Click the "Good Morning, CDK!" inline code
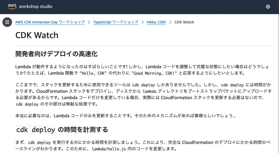279x153 pixels. coord(154,73)
